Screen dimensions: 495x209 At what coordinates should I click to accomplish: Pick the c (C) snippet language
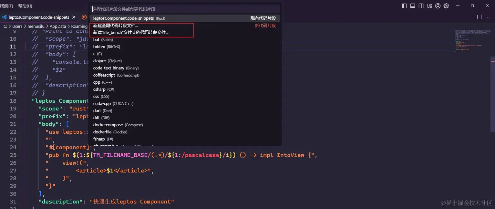(x=185, y=54)
